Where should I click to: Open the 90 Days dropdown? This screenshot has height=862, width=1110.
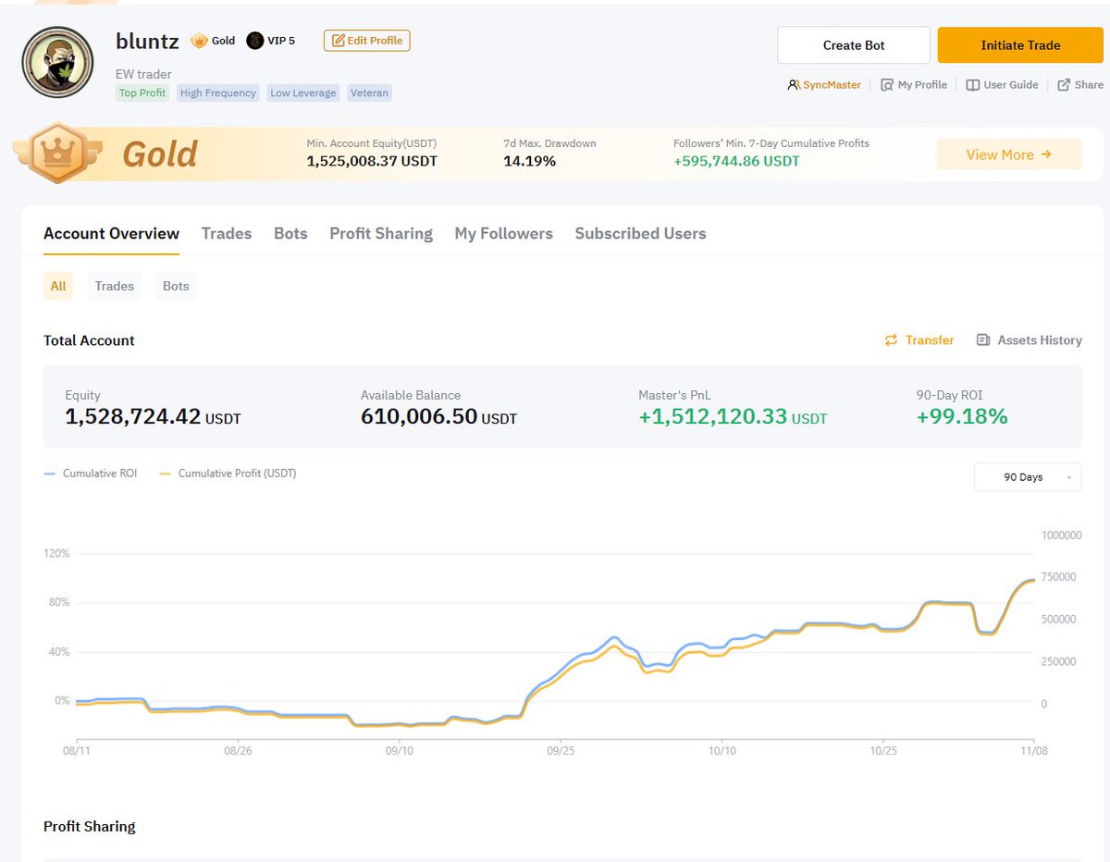click(1027, 476)
